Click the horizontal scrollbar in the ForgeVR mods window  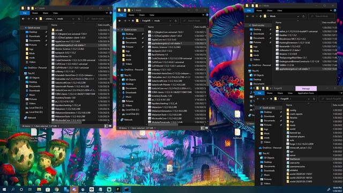coord(163,124)
